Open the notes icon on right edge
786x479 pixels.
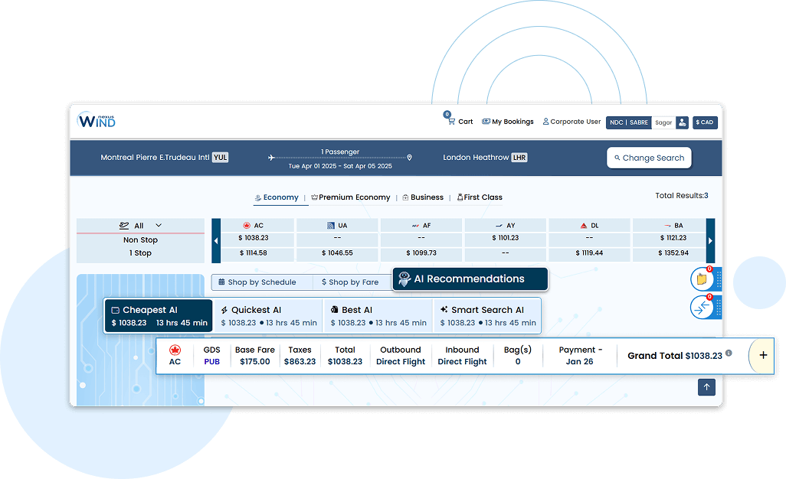(x=702, y=279)
